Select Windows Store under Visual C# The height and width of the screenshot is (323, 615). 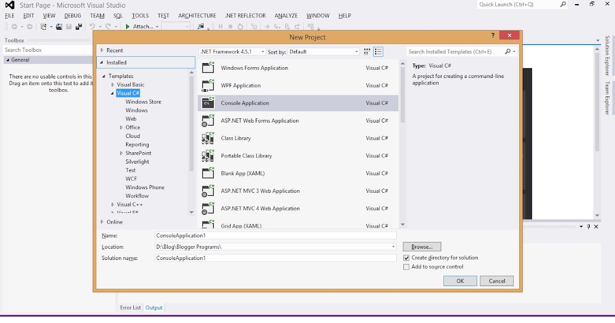tap(143, 102)
